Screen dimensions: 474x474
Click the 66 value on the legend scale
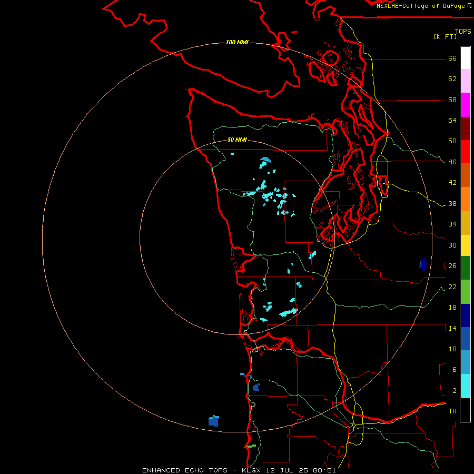pyautogui.click(x=452, y=58)
